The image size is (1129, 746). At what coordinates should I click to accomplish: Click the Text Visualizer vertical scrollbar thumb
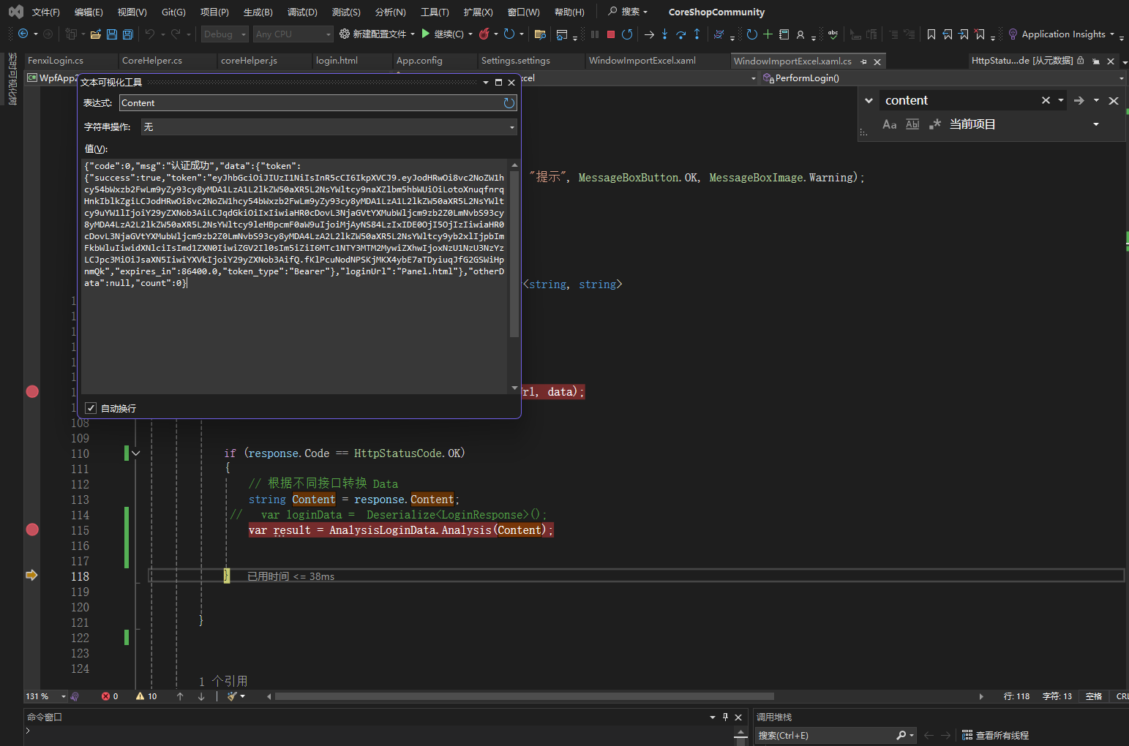pos(514,254)
